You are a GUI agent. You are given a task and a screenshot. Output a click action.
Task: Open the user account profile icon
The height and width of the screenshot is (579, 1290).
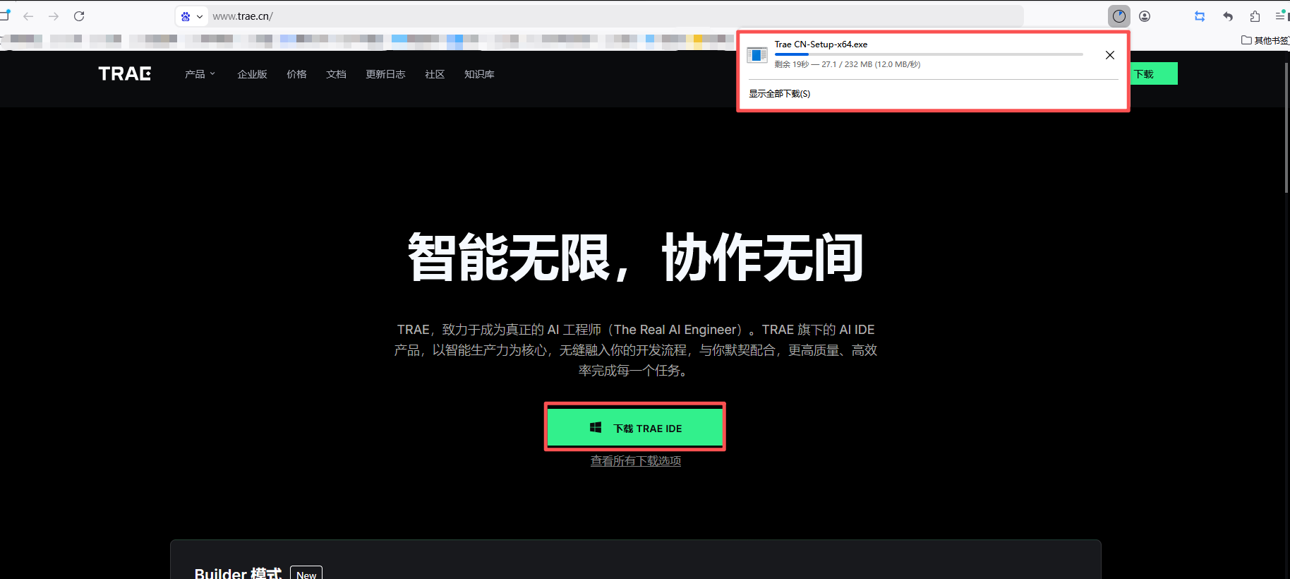pos(1145,16)
